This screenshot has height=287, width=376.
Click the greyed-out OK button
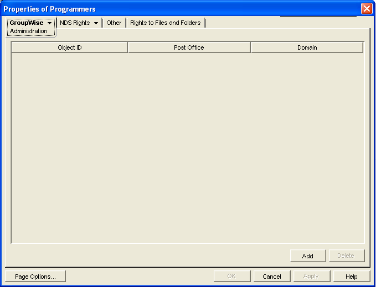tap(232, 277)
